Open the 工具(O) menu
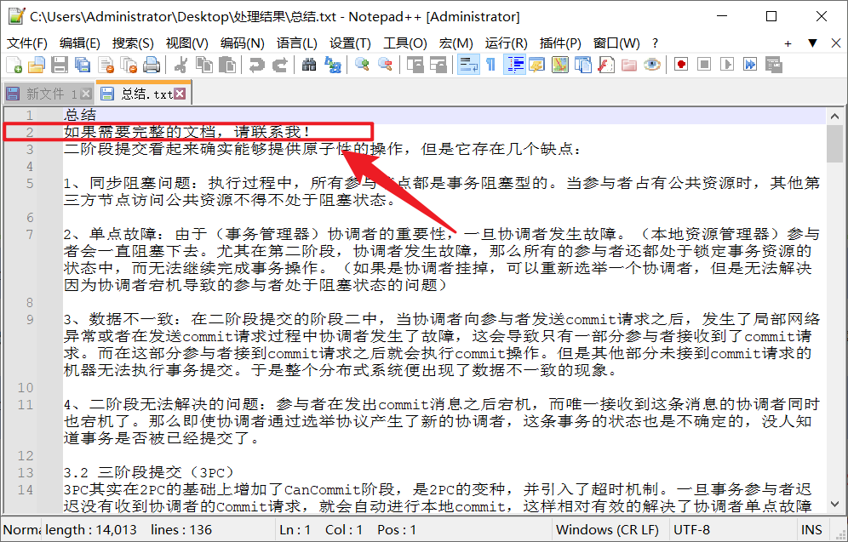 click(405, 43)
